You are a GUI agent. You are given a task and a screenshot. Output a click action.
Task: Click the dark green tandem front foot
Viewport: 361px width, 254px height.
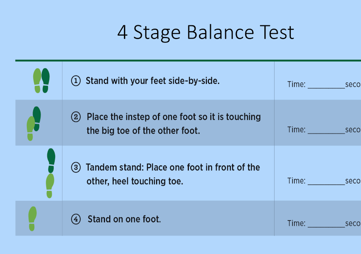[x=51, y=160]
